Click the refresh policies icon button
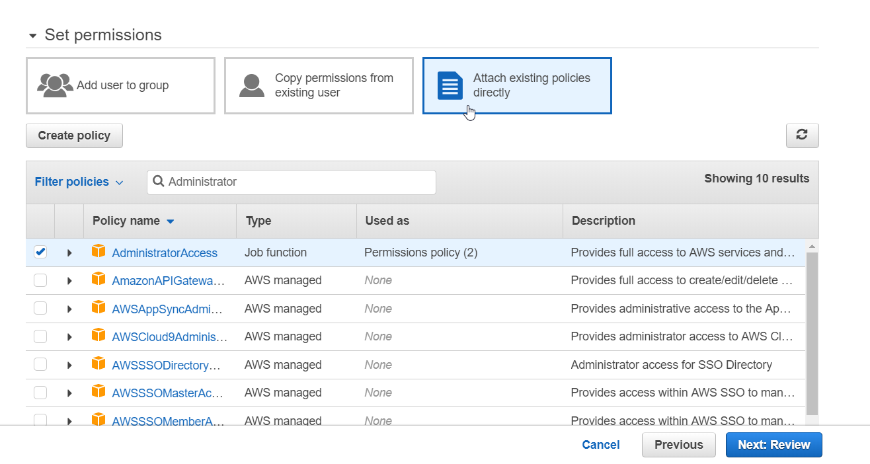Viewport: 870px width, 464px height. click(x=802, y=135)
